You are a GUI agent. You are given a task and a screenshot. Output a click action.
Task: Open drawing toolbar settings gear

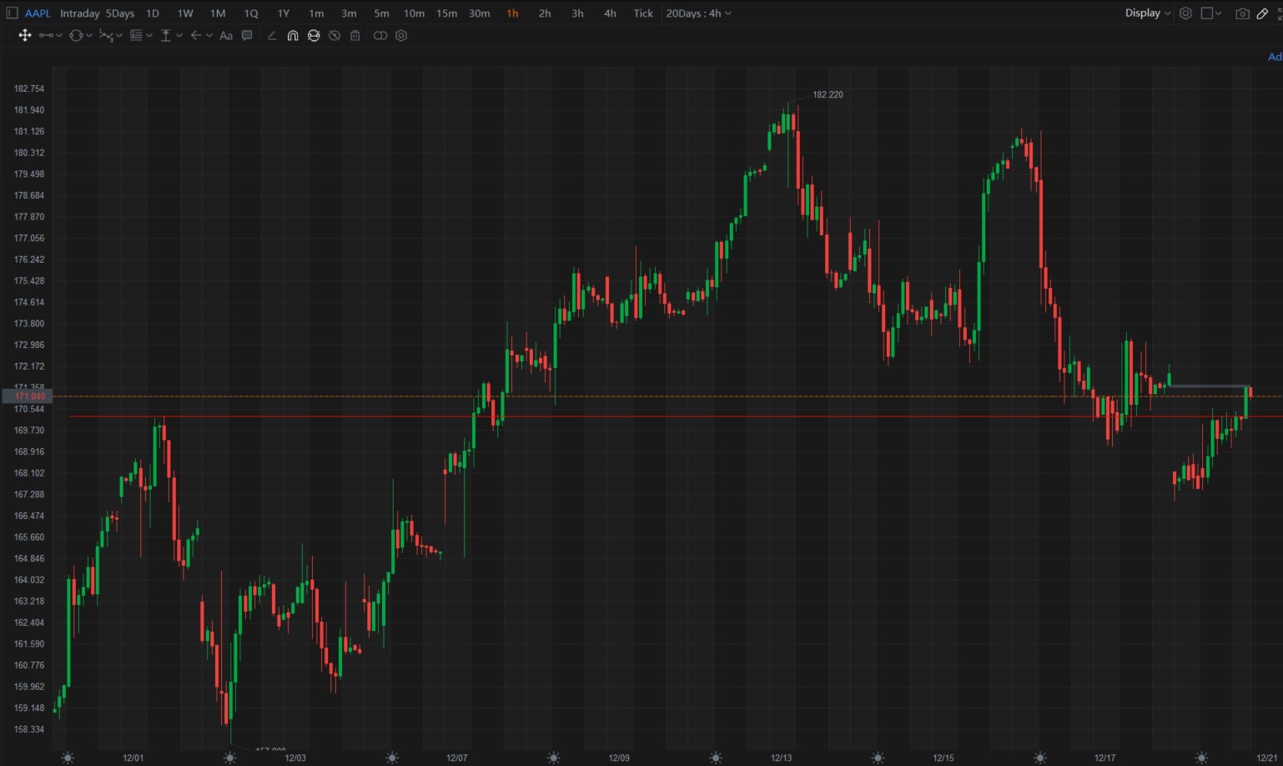(401, 35)
